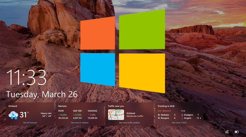This screenshot has width=246, height=137.
Task: Click the DOW +0.59% change value
Action: pos(63,115)
